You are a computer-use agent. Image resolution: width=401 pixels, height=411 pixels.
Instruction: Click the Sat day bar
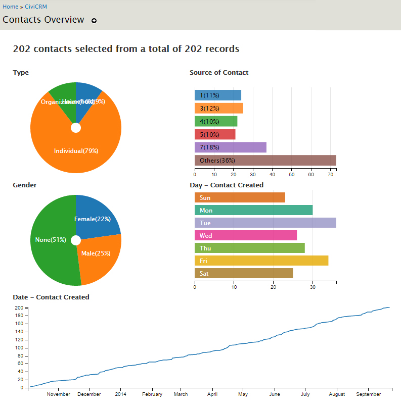[243, 273]
